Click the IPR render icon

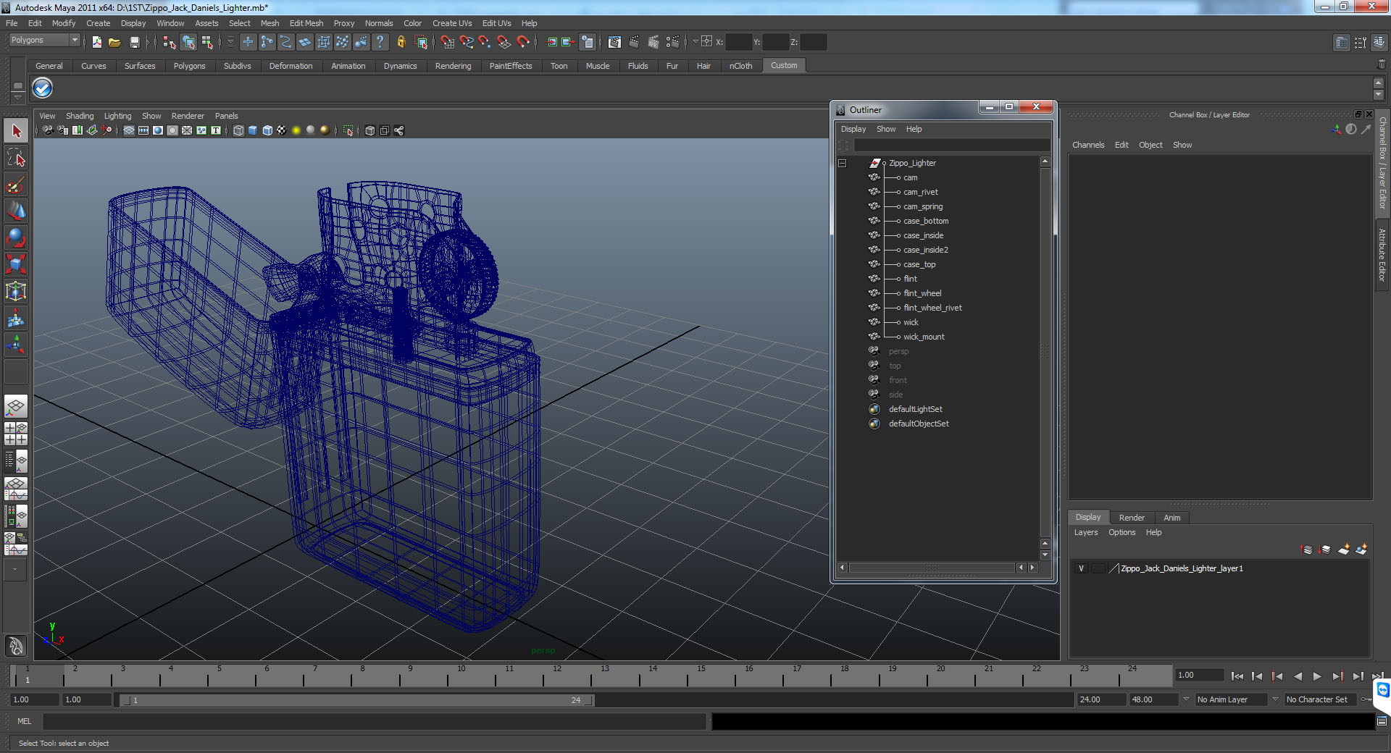pos(653,42)
